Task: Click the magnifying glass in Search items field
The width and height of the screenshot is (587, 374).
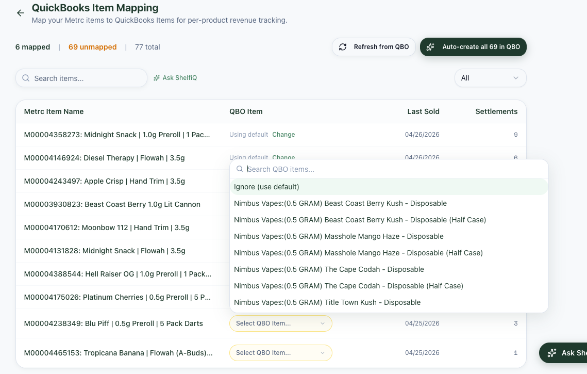Action: [x=26, y=77]
